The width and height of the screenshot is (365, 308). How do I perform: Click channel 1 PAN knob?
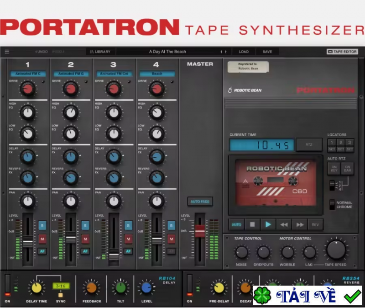point(28,201)
